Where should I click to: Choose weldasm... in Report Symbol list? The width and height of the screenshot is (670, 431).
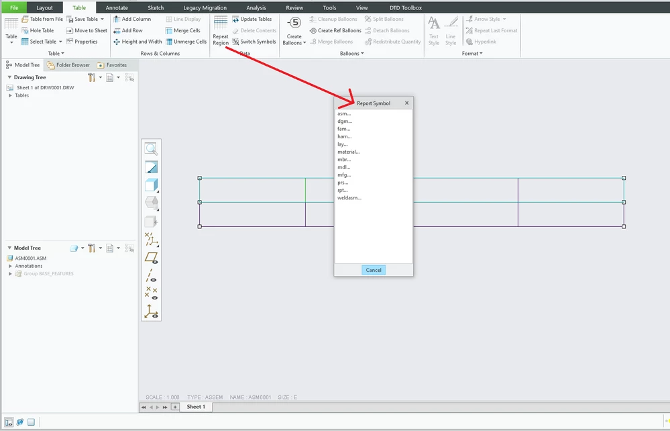coord(349,198)
